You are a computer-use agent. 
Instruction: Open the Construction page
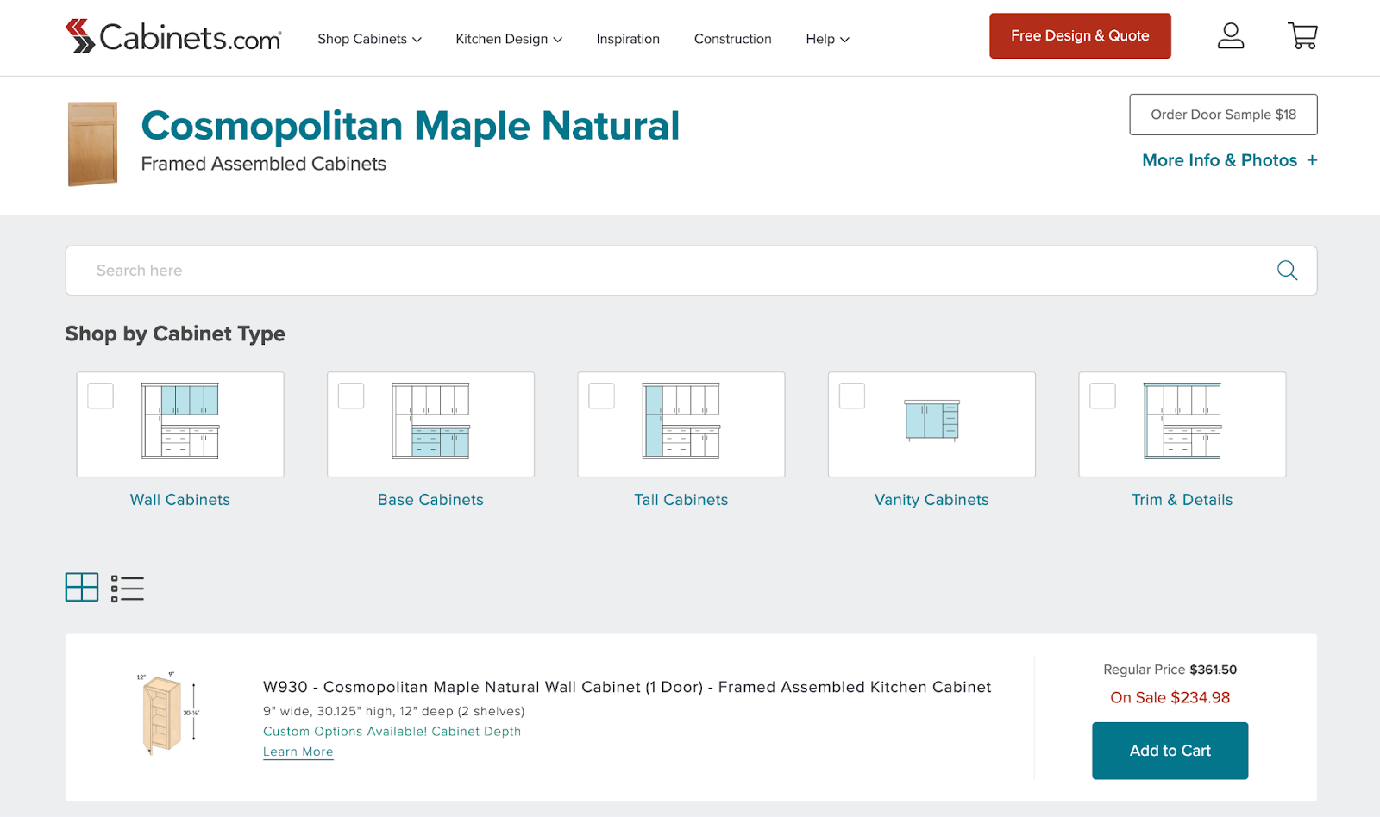pos(733,39)
